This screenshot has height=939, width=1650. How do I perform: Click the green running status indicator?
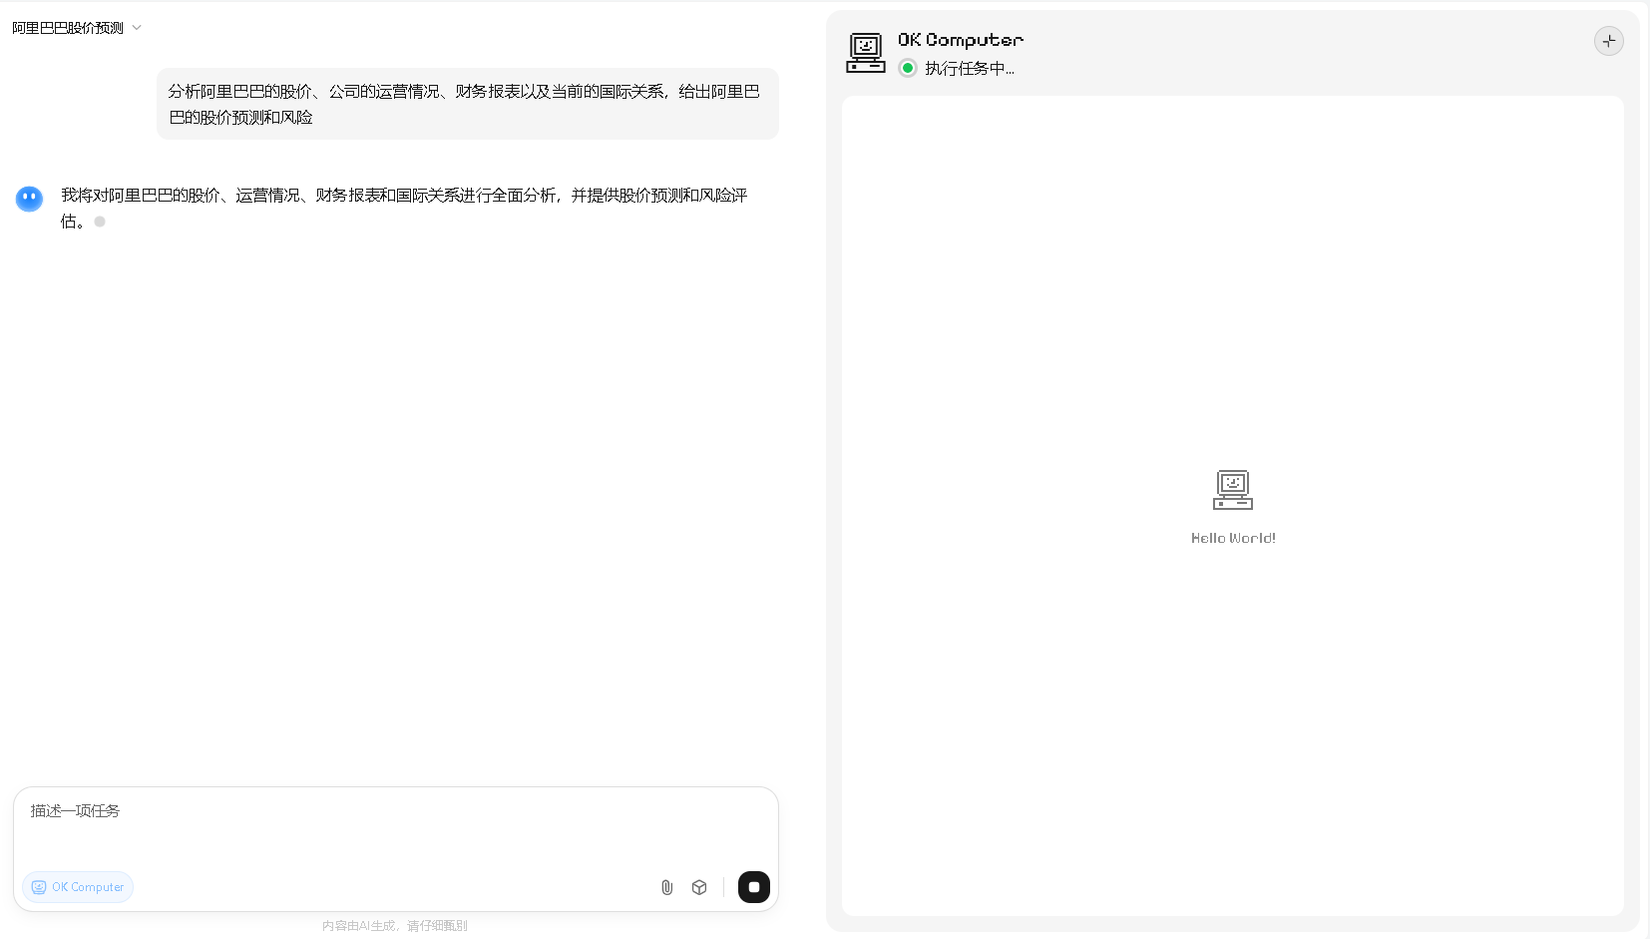pos(907,68)
